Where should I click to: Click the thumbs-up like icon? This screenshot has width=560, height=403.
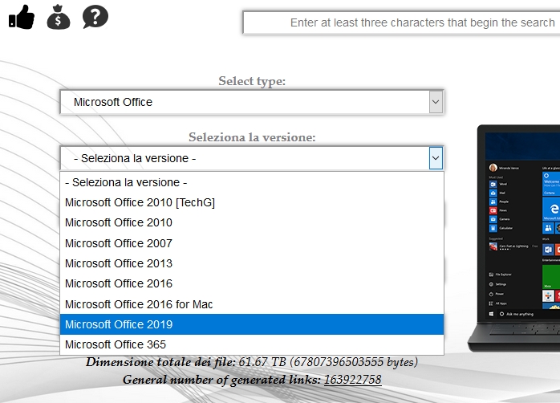click(22, 17)
